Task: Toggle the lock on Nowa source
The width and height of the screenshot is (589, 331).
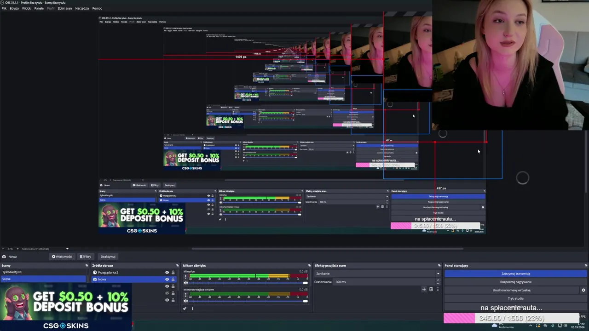Action: pos(173,280)
